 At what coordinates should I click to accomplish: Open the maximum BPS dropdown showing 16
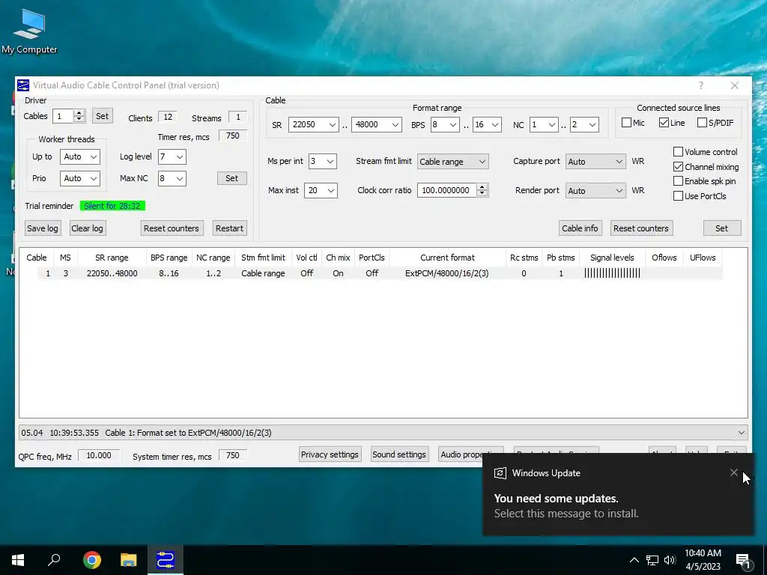click(x=487, y=125)
